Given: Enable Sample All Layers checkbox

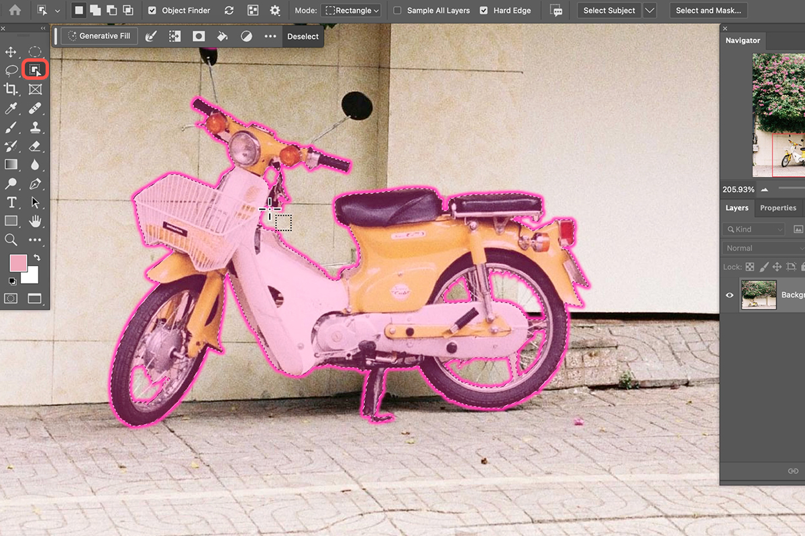Looking at the screenshot, I should (397, 11).
